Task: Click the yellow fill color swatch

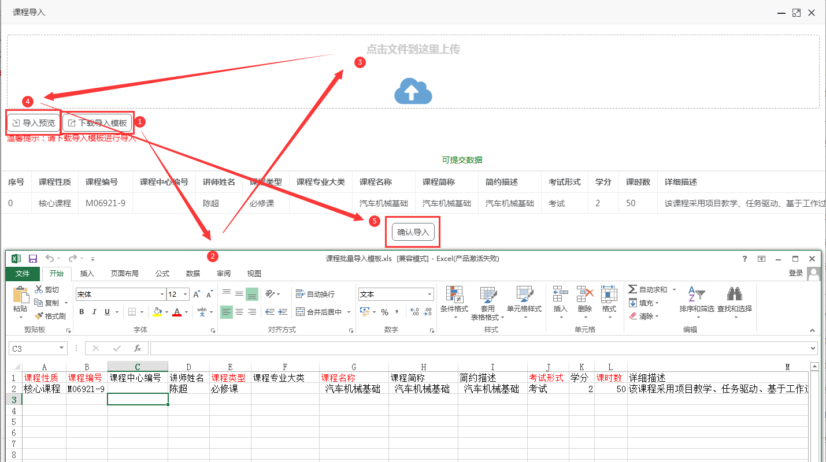Action: pyautogui.click(x=157, y=312)
